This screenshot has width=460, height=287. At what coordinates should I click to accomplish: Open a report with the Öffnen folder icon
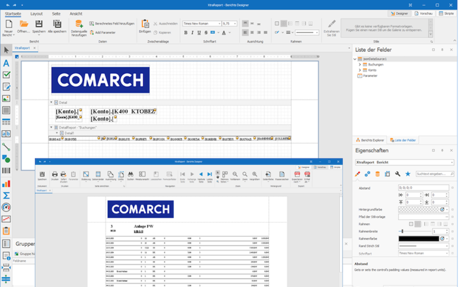coord(24,27)
